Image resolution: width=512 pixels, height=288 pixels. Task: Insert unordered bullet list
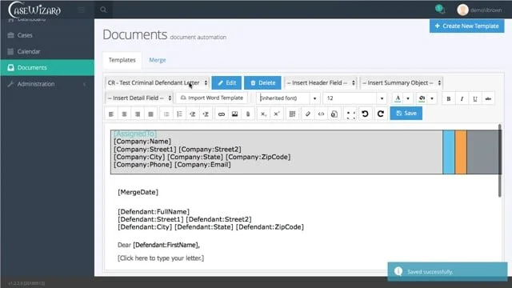click(166, 114)
